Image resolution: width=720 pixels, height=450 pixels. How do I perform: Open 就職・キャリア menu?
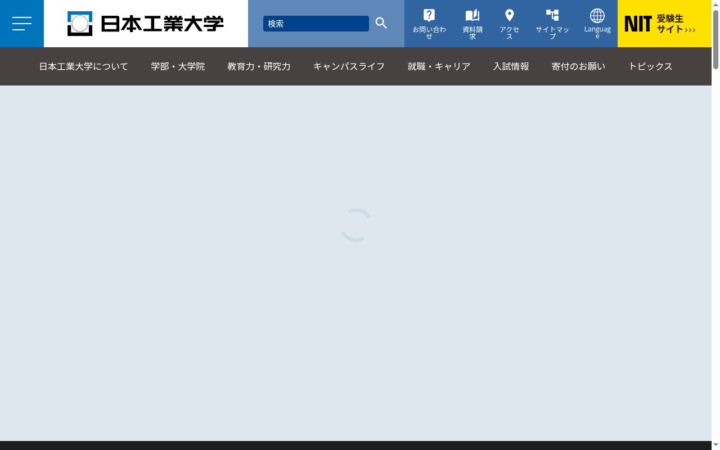(439, 66)
